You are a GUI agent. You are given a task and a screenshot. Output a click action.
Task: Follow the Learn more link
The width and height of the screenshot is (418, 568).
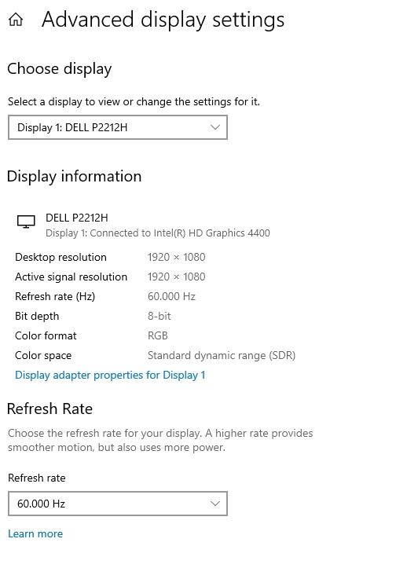point(35,533)
